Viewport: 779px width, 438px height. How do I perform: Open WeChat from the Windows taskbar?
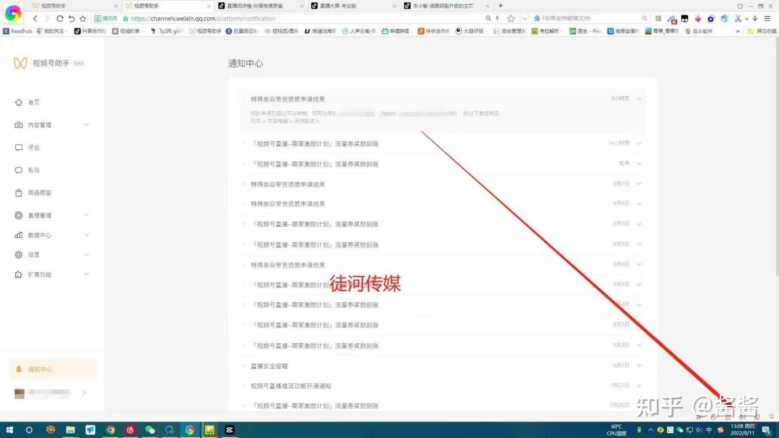click(149, 430)
